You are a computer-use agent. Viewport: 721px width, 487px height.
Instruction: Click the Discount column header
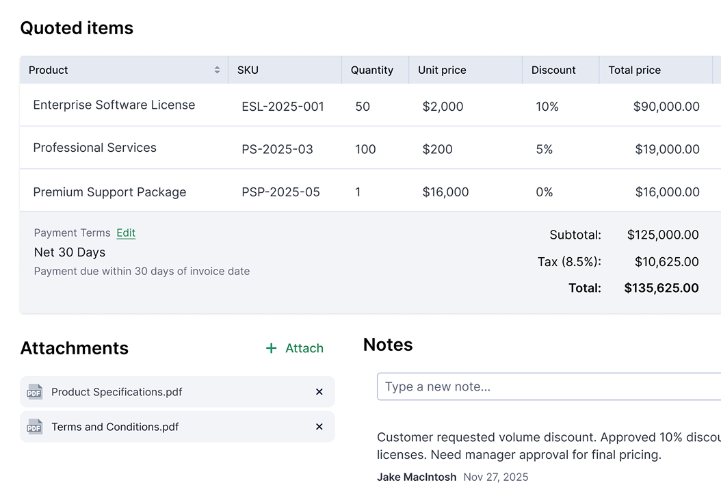[x=553, y=70]
